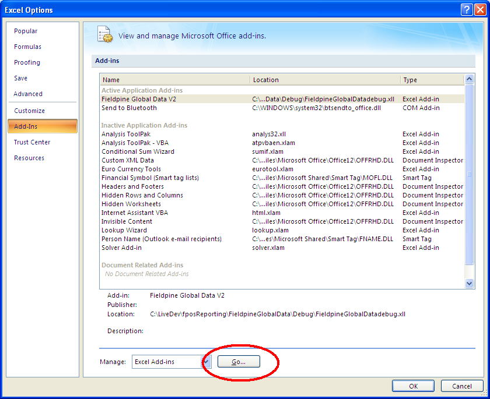Click the Cancel button
Viewport: 490px width, 399px height.
(462, 386)
